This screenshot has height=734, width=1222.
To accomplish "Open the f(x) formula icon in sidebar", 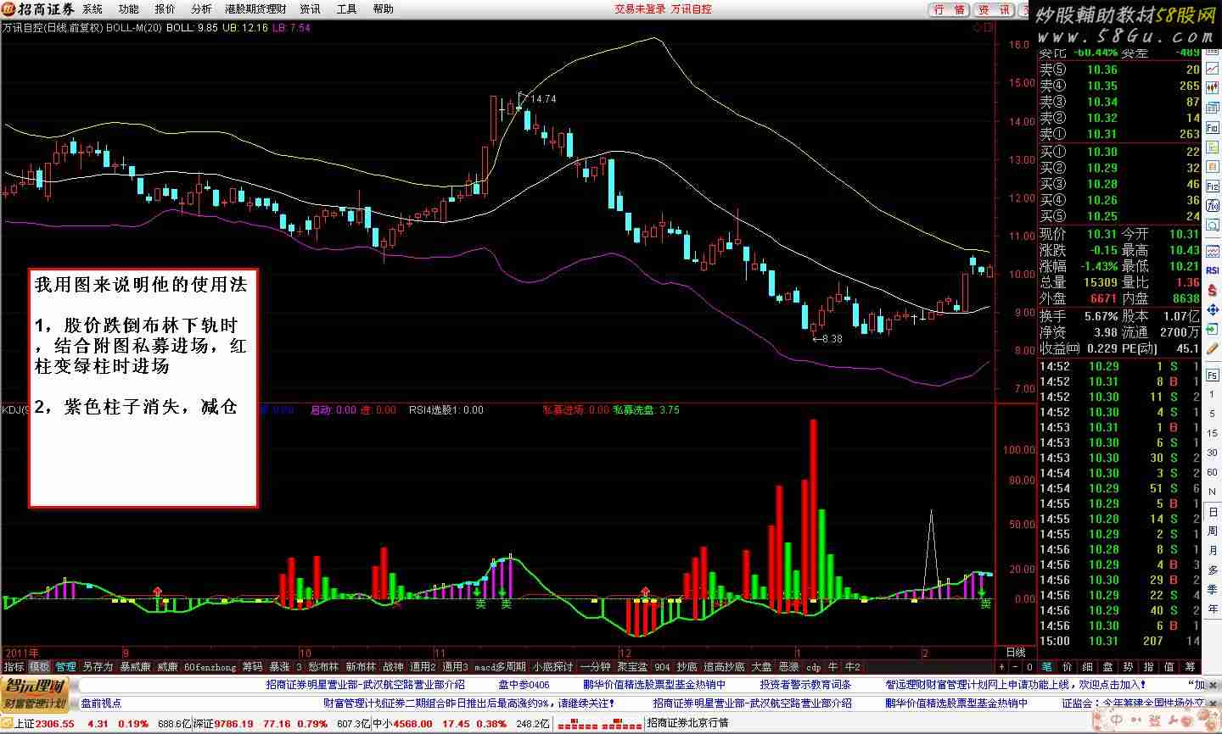I will pos(1213,205).
